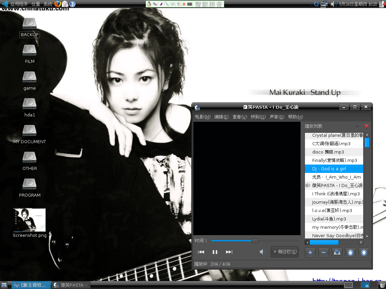This screenshot has width=386, height=289.
Task: Open the 声音(S) menu in the player
Action: click(277, 117)
